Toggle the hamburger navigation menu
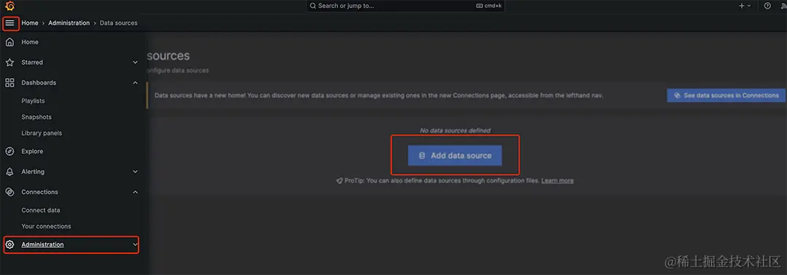The width and height of the screenshot is (787, 275). coord(10,23)
